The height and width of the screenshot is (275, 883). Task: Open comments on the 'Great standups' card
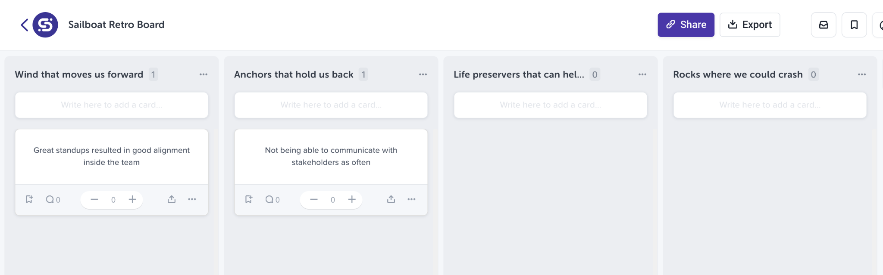tap(53, 199)
